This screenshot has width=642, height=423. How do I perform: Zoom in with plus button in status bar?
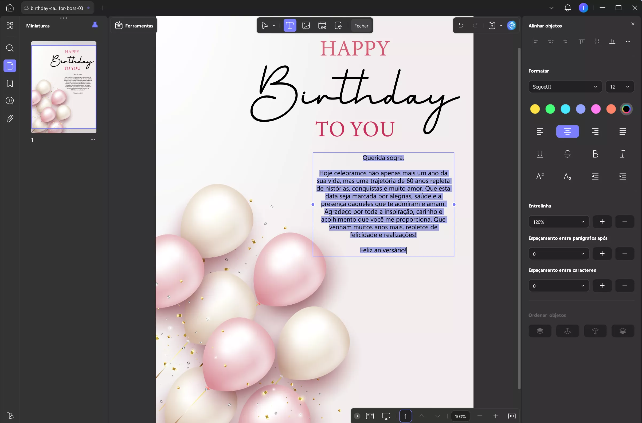point(496,416)
